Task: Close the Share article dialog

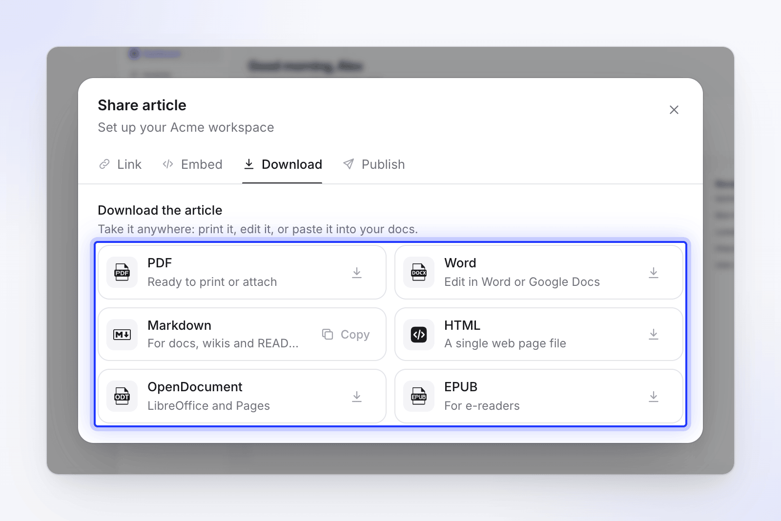Action: pos(674,110)
